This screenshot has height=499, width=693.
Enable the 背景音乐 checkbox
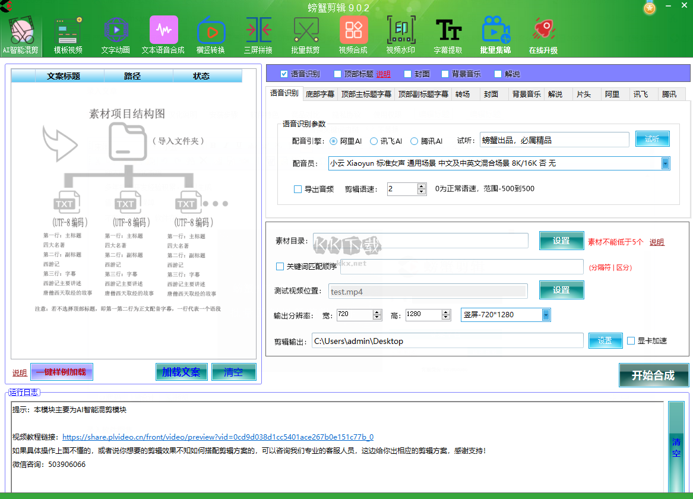click(x=444, y=74)
